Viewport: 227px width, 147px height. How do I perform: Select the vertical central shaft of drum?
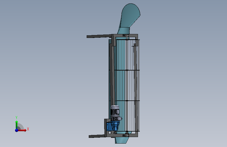[127, 85]
